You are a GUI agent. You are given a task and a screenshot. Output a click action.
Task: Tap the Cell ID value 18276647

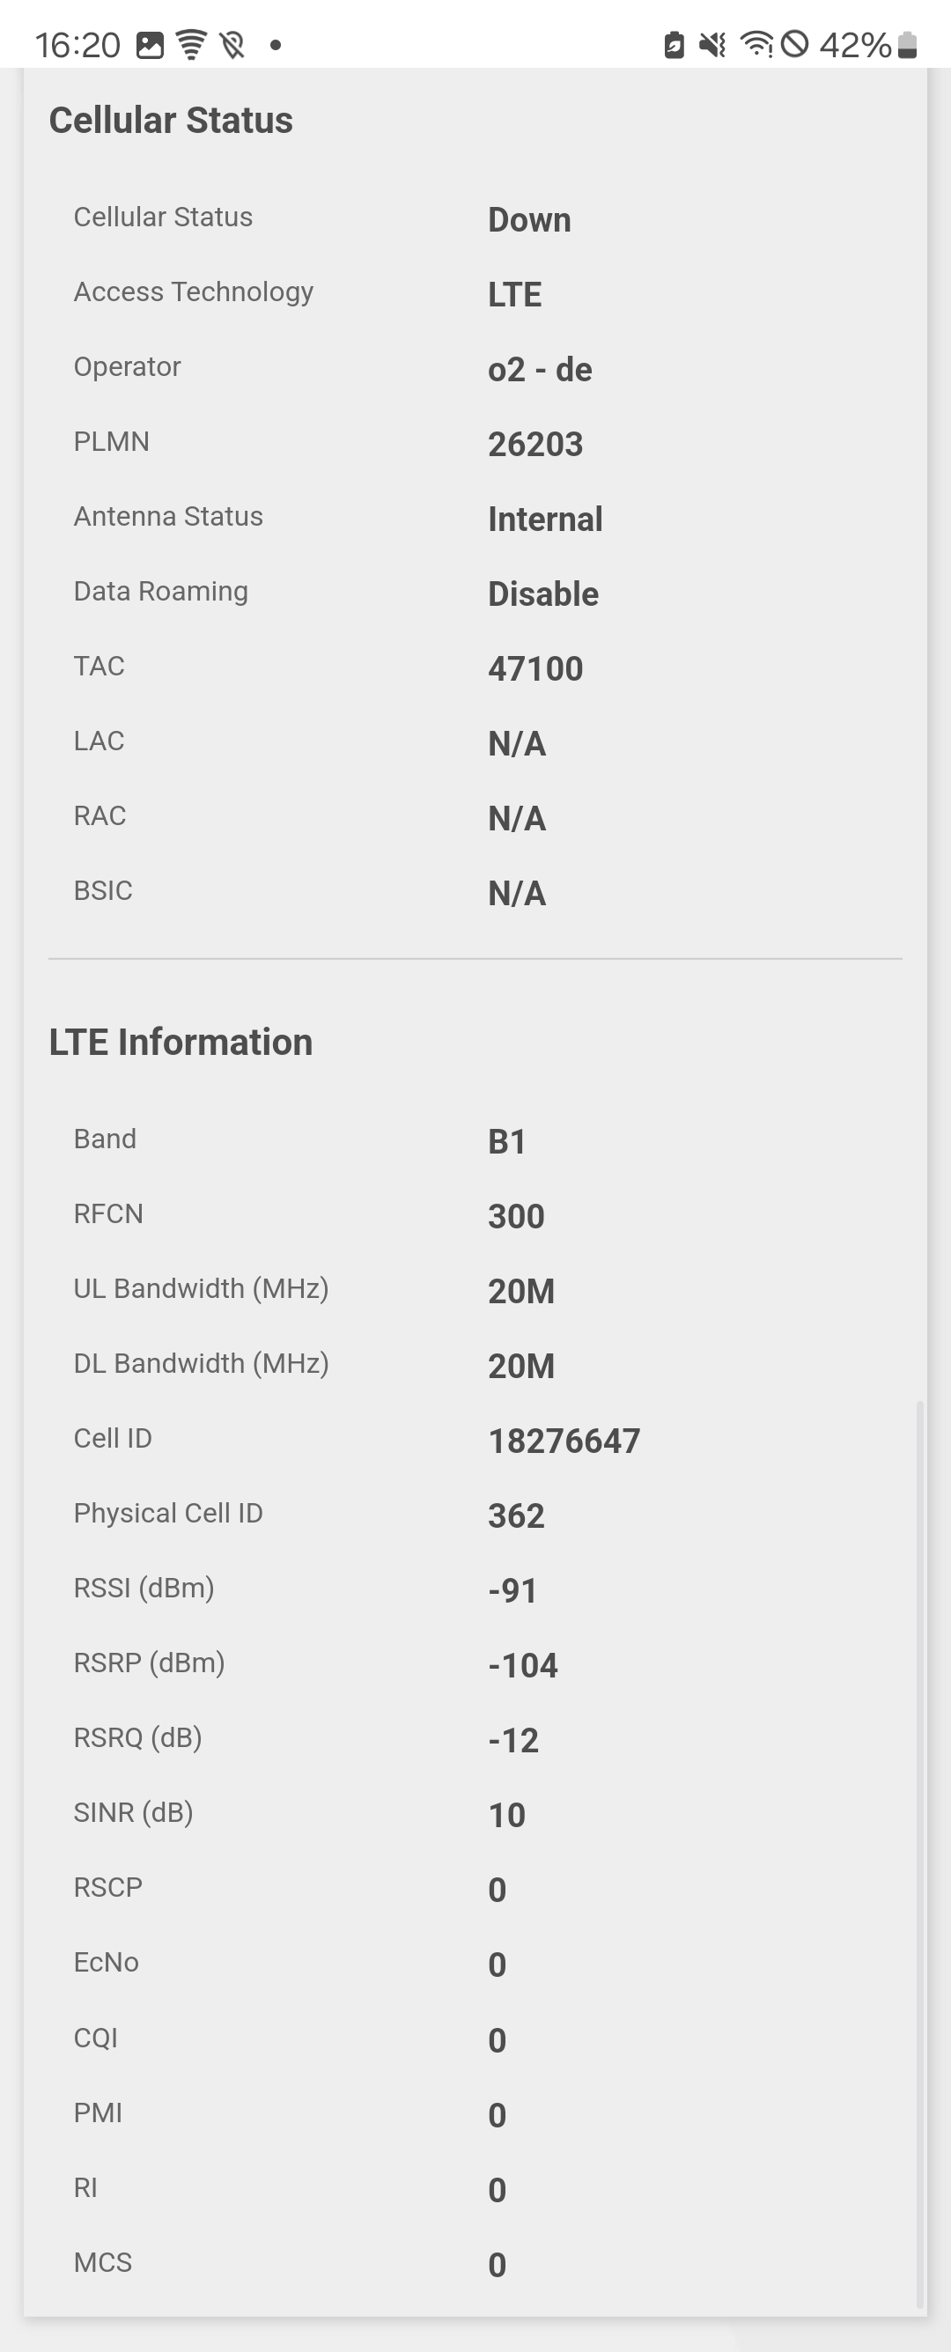(x=564, y=1441)
